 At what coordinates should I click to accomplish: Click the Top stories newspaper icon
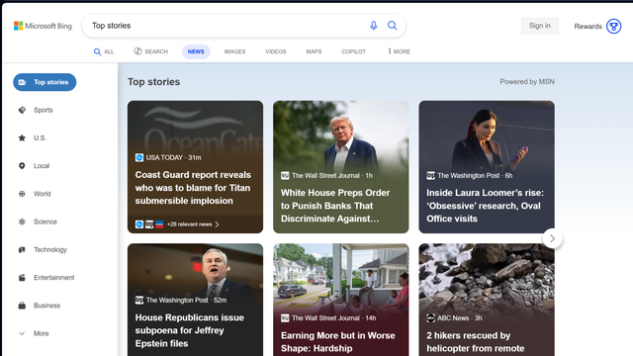click(22, 82)
